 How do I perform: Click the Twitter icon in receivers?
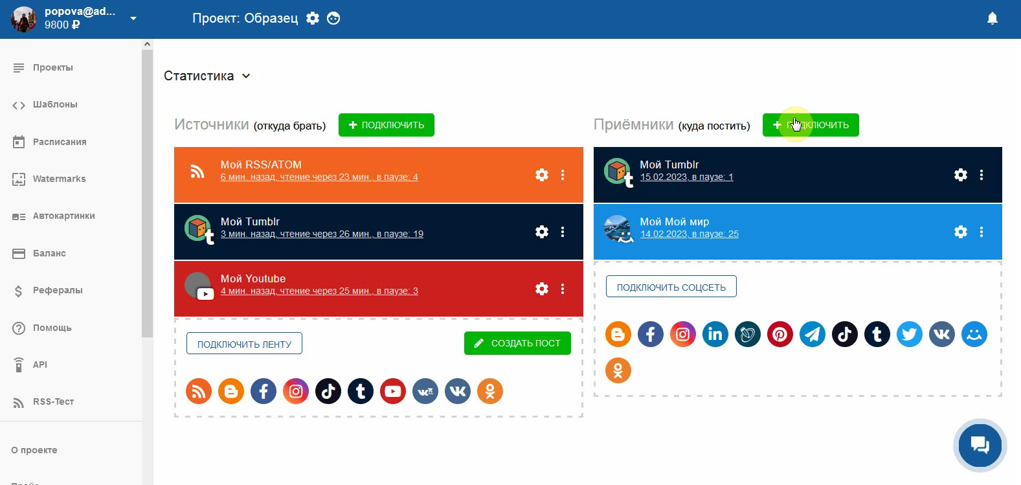coord(909,334)
